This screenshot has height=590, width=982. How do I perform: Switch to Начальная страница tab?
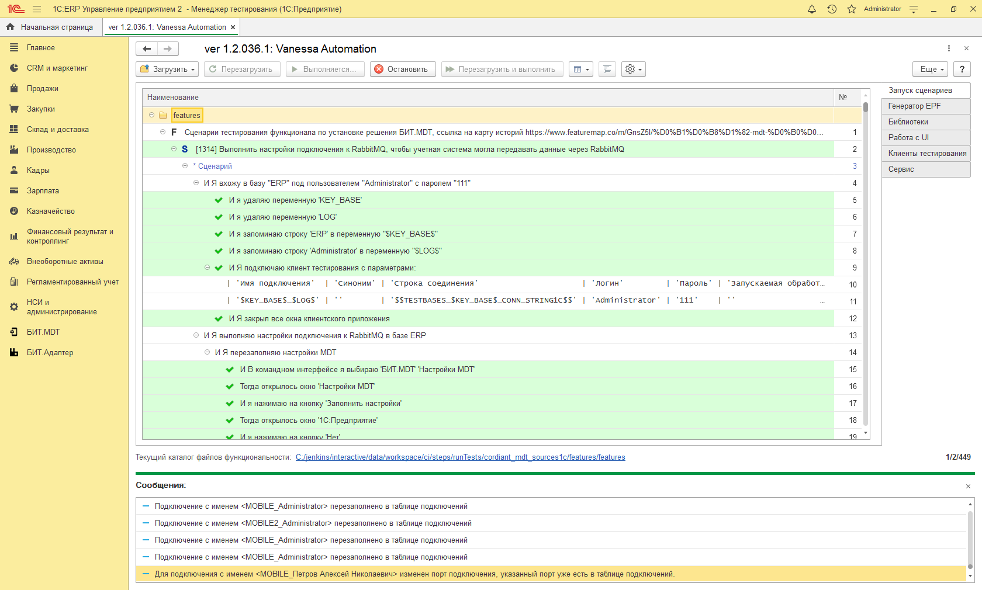click(51, 27)
